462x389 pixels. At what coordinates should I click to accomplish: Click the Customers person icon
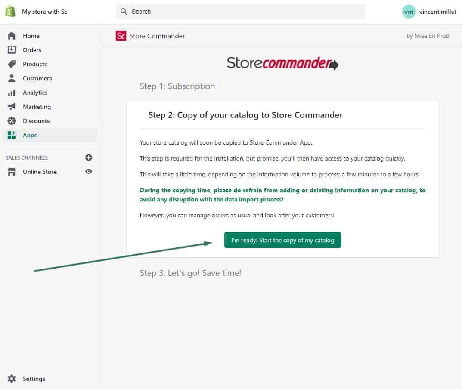pyautogui.click(x=12, y=78)
